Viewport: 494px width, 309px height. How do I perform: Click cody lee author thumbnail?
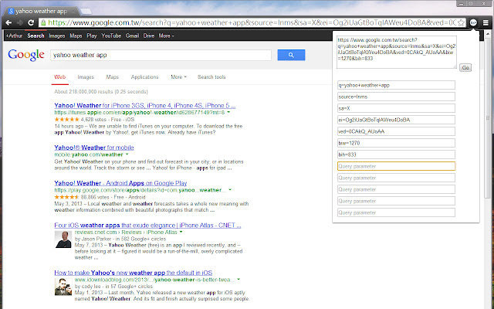click(63, 287)
